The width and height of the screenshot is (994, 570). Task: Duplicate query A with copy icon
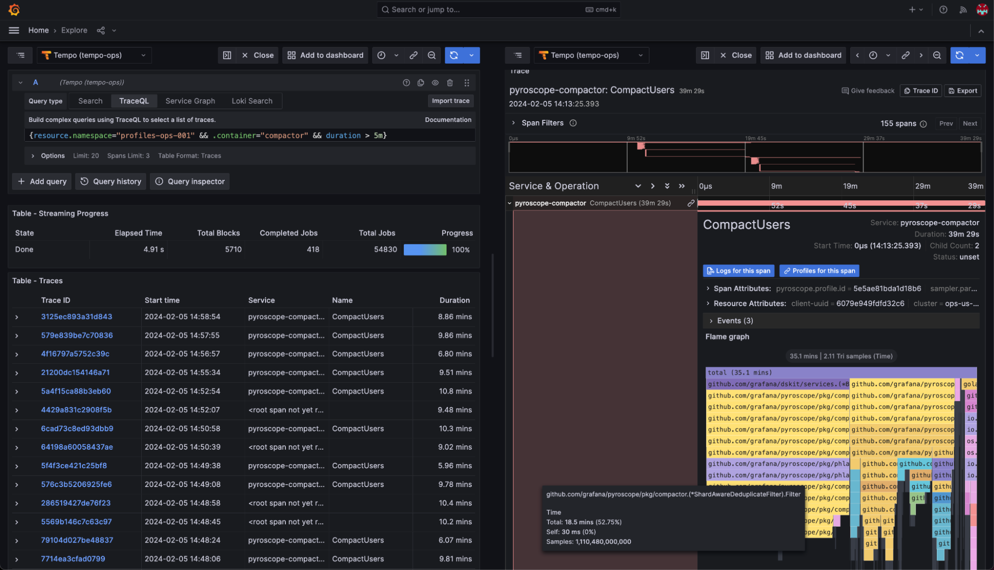pyautogui.click(x=421, y=82)
